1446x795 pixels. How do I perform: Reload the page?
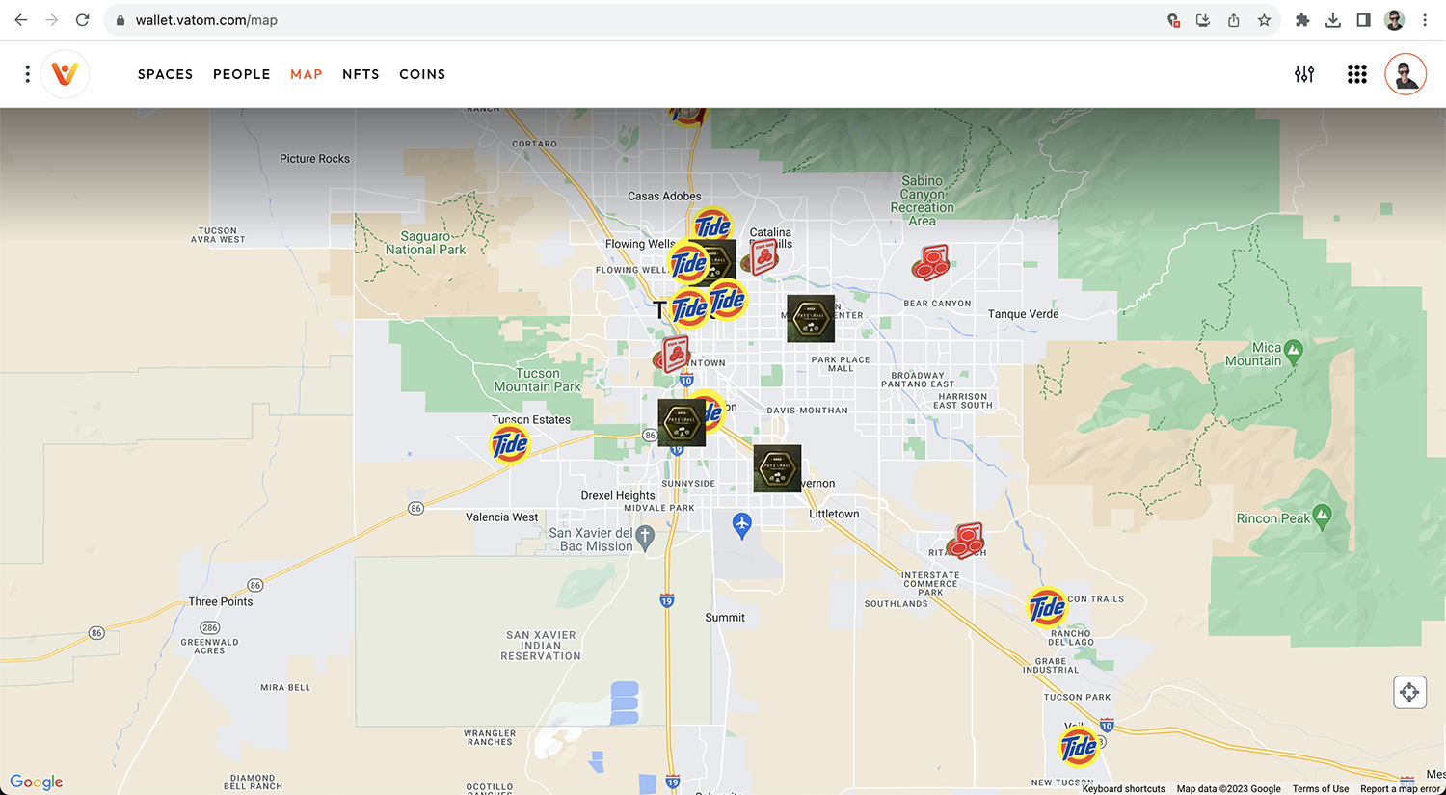pyautogui.click(x=83, y=20)
